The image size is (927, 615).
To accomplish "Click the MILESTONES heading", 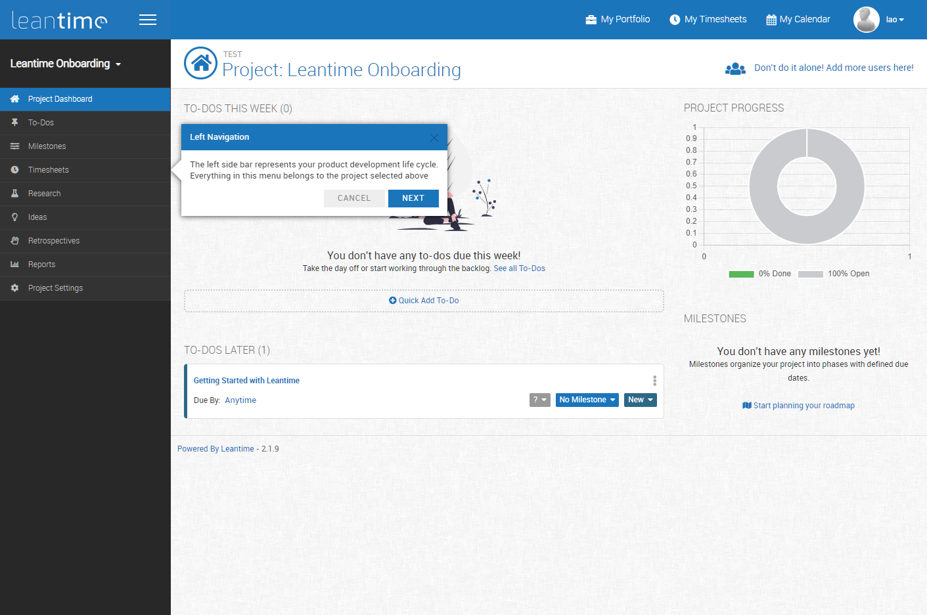I will point(715,319).
